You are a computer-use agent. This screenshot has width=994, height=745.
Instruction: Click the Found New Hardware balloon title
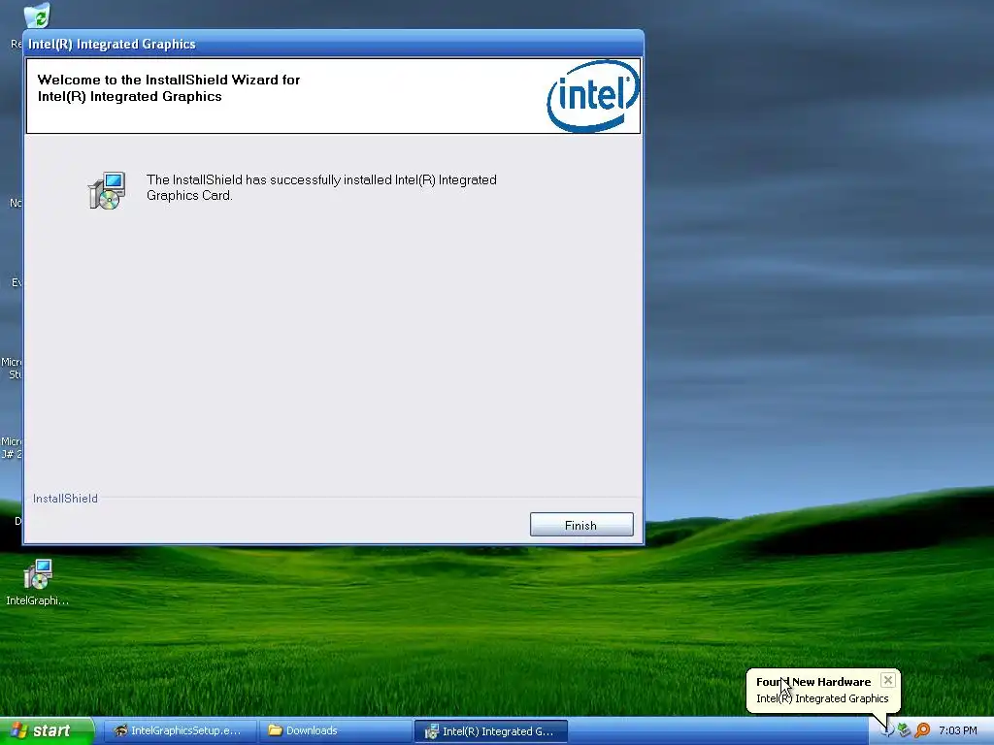point(813,682)
